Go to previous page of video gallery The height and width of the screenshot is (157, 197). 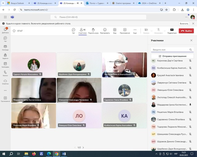pos(75,147)
